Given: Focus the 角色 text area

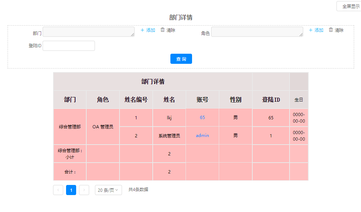Looking at the screenshot, I should point(257,32).
